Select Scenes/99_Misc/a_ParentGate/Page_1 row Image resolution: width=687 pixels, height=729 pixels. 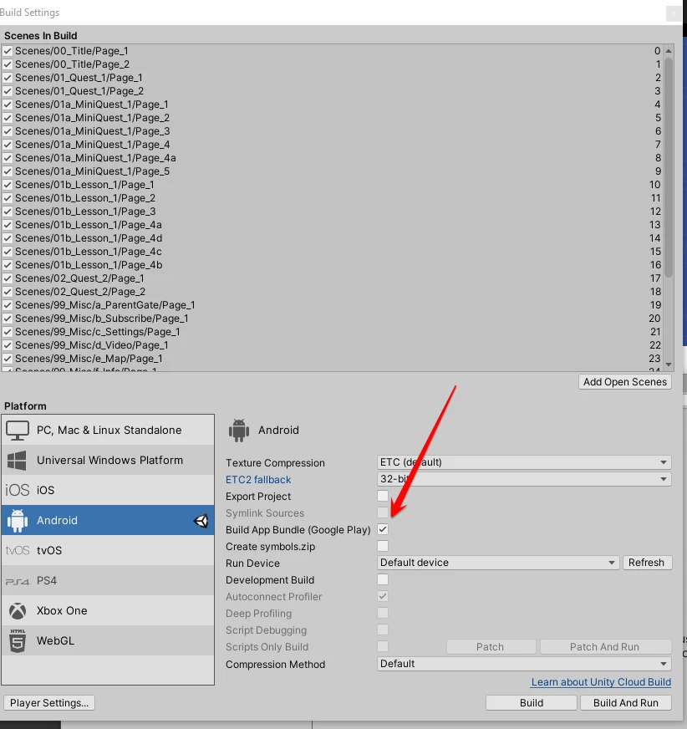pyautogui.click(x=332, y=305)
